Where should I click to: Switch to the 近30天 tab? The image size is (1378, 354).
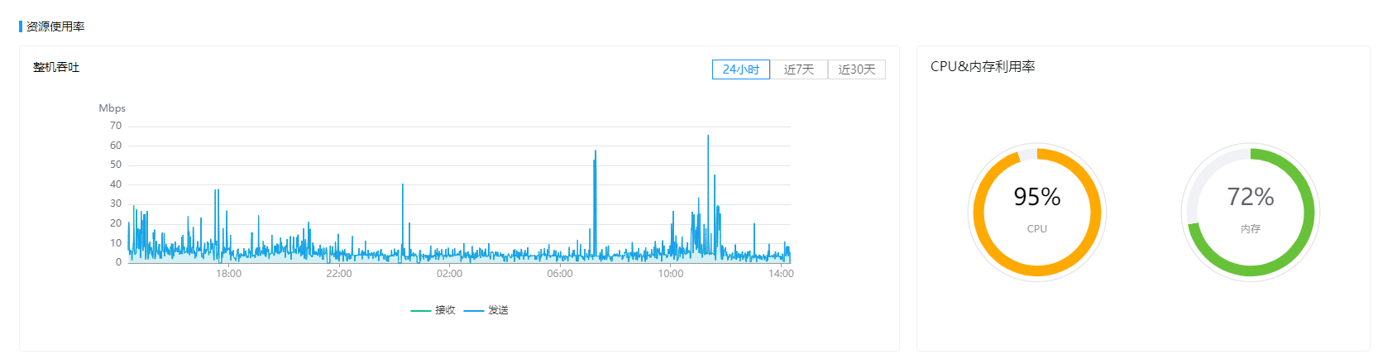point(856,69)
